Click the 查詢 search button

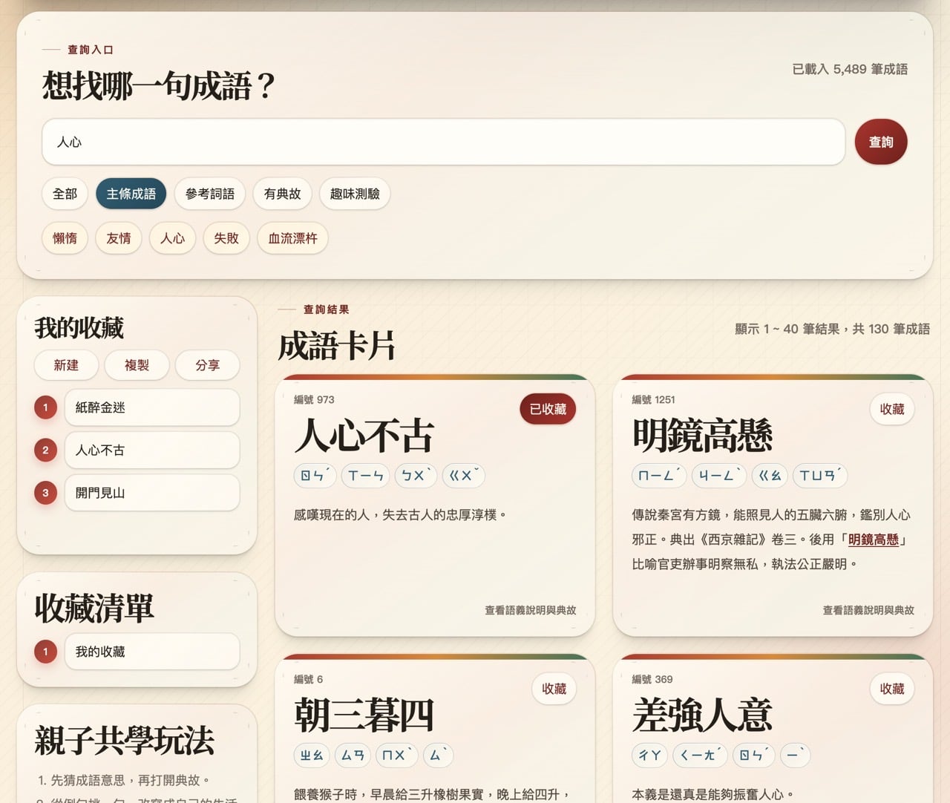(x=881, y=142)
